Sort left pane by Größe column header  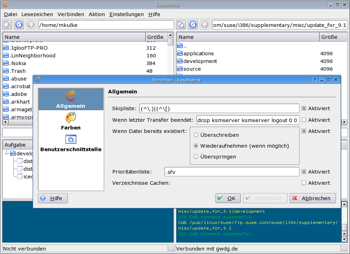[156, 37]
